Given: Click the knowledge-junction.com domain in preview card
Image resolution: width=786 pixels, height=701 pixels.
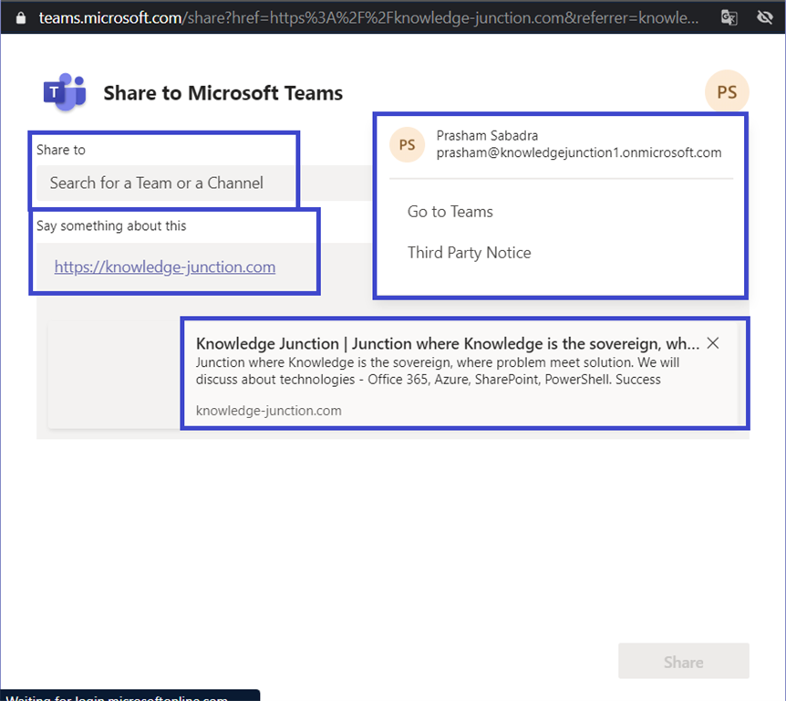Looking at the screenshot, I should pyautogui.click(x=268, y=411).
